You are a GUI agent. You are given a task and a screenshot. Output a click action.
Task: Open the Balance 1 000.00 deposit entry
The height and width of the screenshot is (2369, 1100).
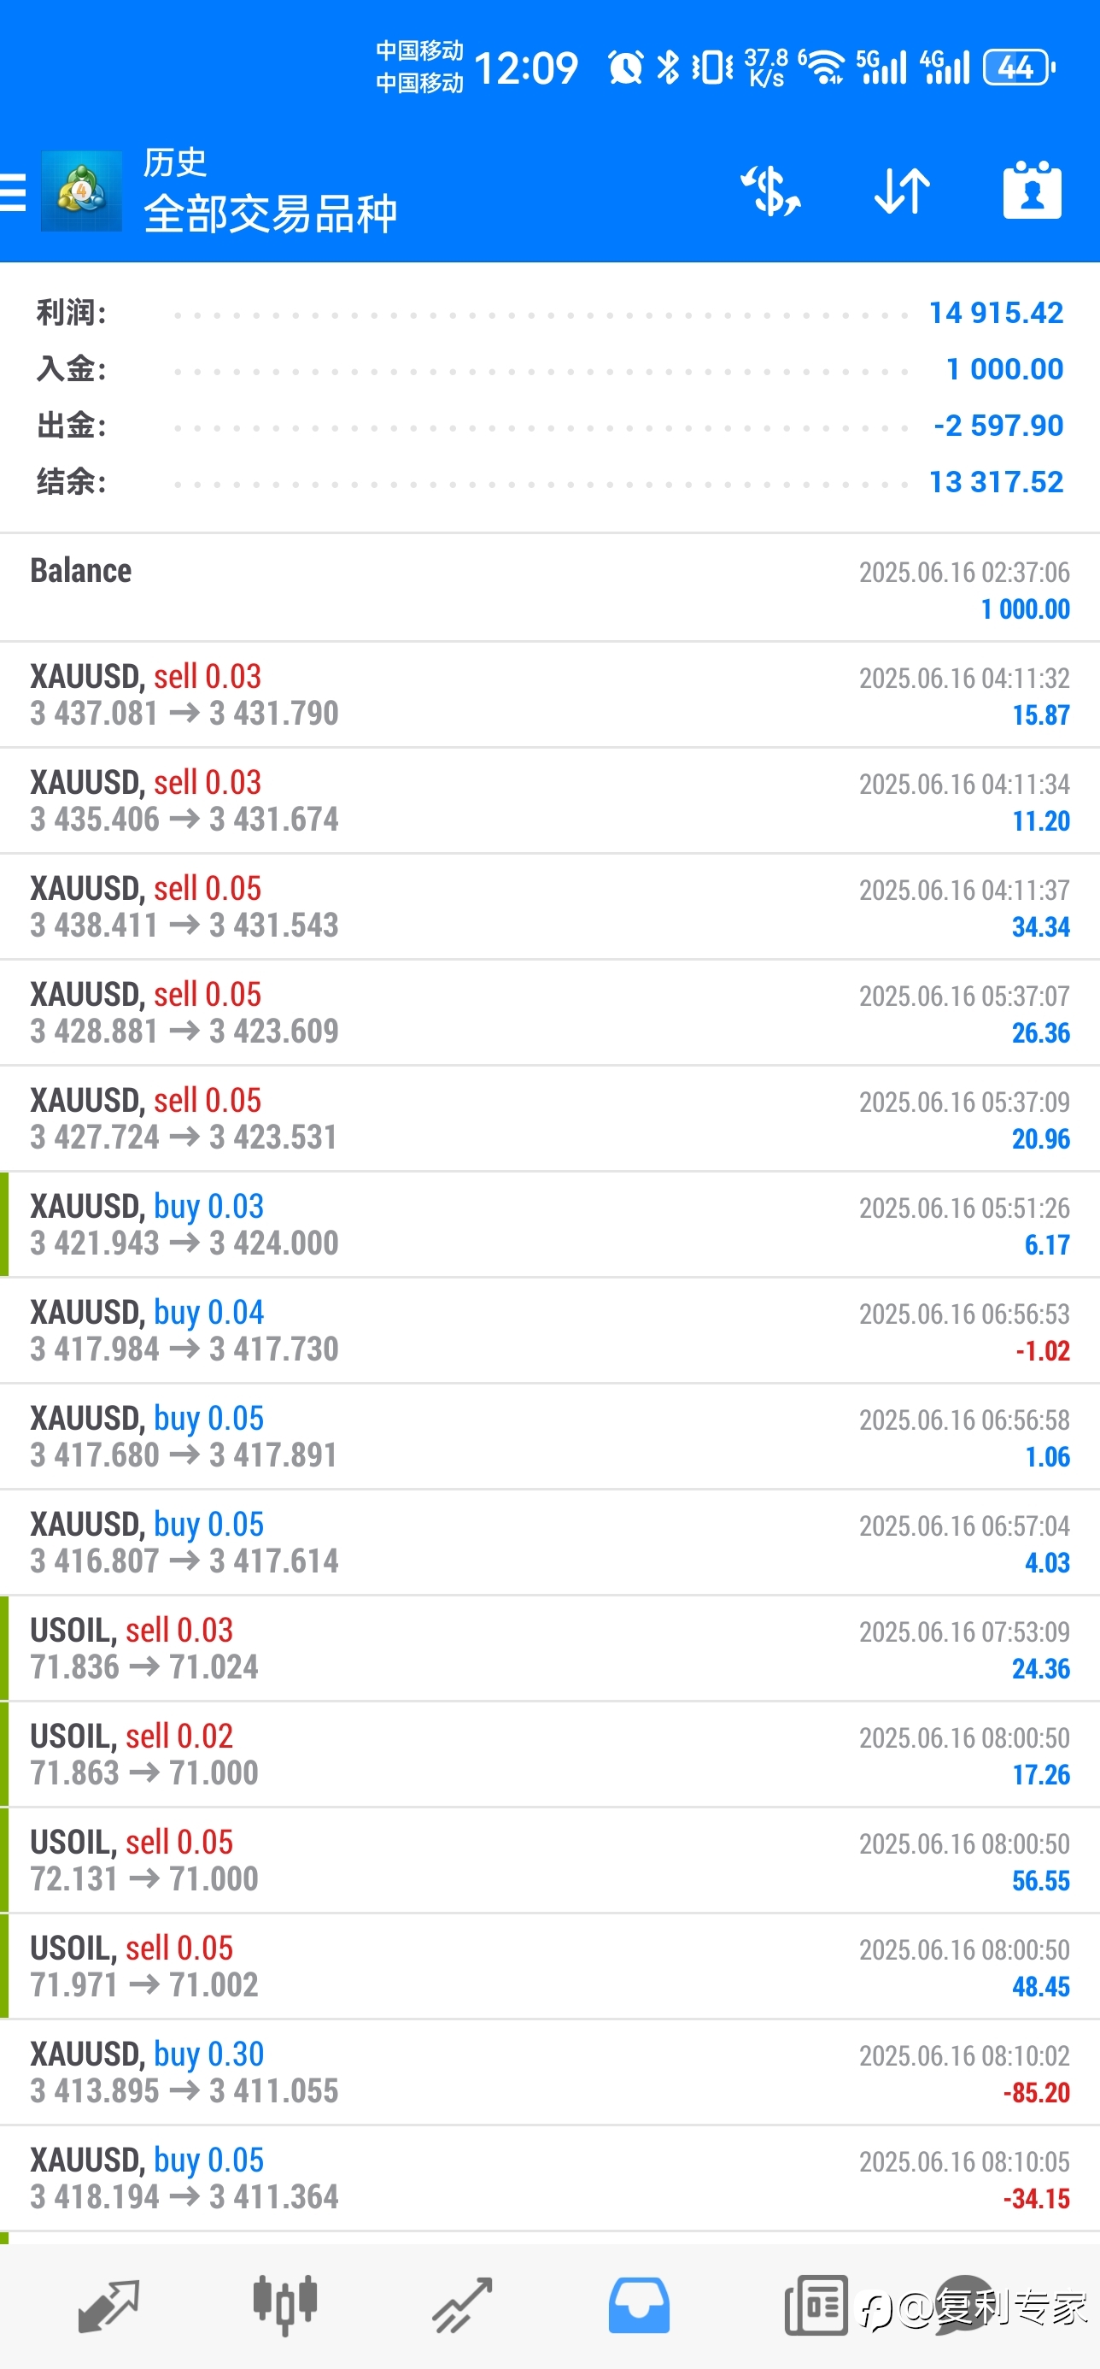(x=549, y=589)
